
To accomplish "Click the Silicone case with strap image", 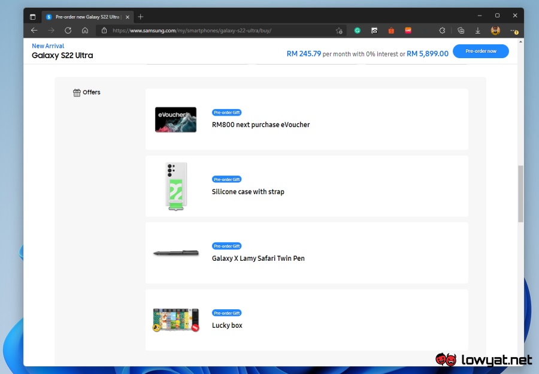I will pyautogui.click(x=175, y=186).
